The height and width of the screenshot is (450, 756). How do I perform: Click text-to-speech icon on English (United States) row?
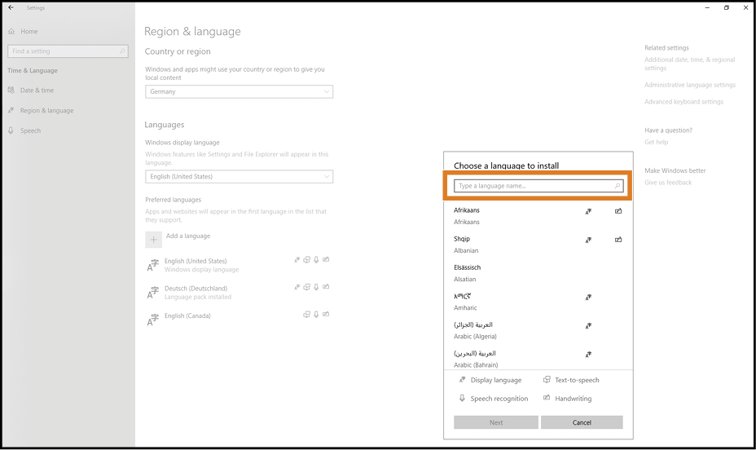306,259
